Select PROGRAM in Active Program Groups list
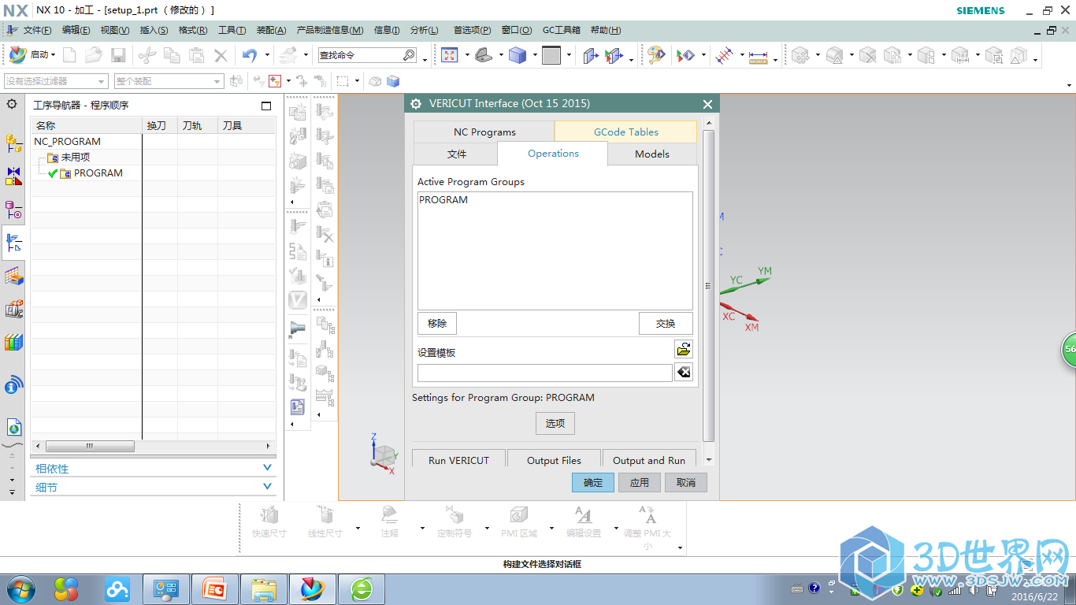The width and height of the screenshot is (1076, 605). [x=443, y=200]
